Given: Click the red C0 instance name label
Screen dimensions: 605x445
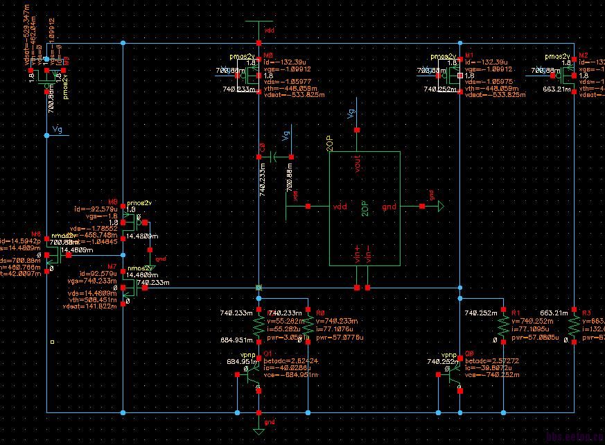Looking at the screenshot, I should pyautogui.click(x=263, y=148).
